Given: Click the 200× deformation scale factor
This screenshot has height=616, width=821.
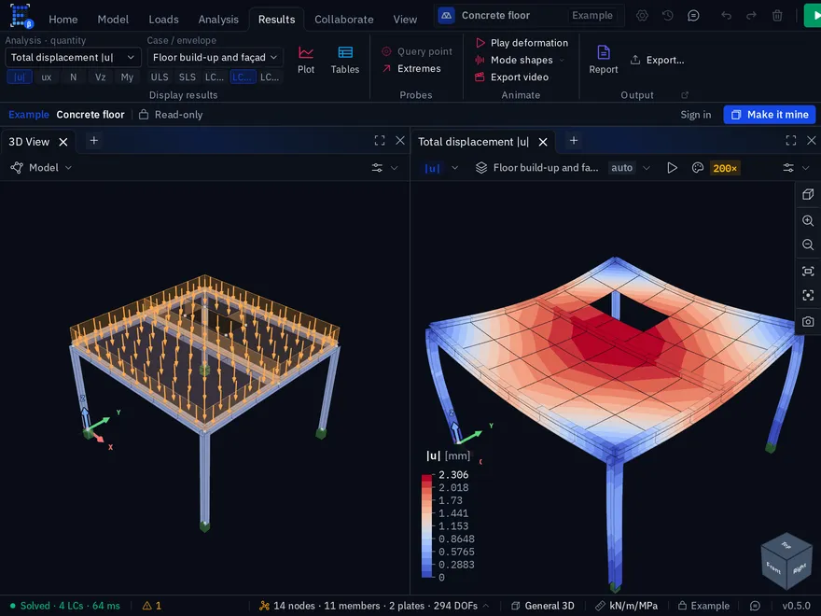Looking at the screenshot, I should point(725,168).
